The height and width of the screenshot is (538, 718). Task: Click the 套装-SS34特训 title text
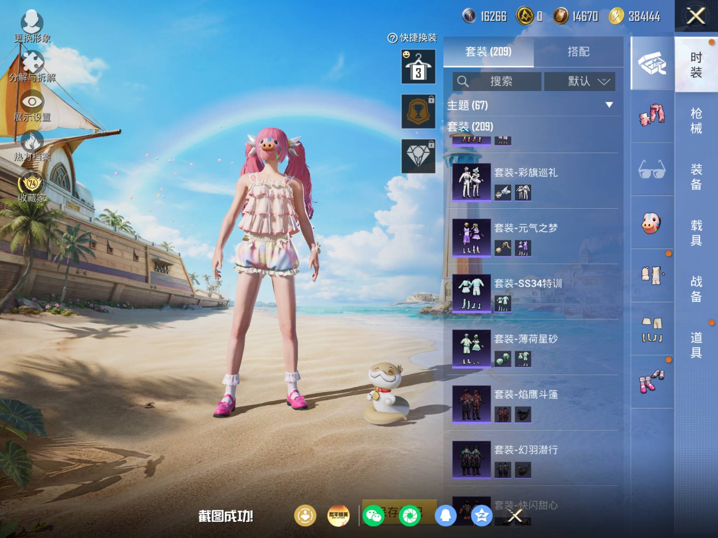coord(528,283)
